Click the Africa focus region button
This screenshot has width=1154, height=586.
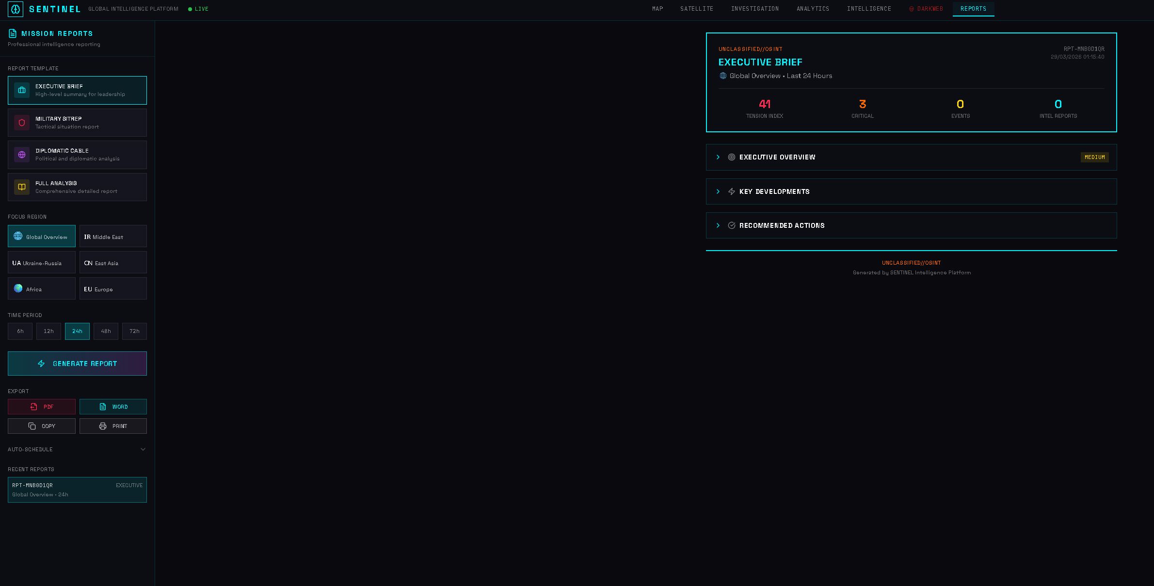[42, 289]
